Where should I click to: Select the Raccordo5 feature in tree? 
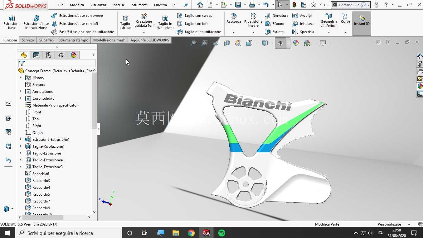pyautogui.click(x=41, y=194)
